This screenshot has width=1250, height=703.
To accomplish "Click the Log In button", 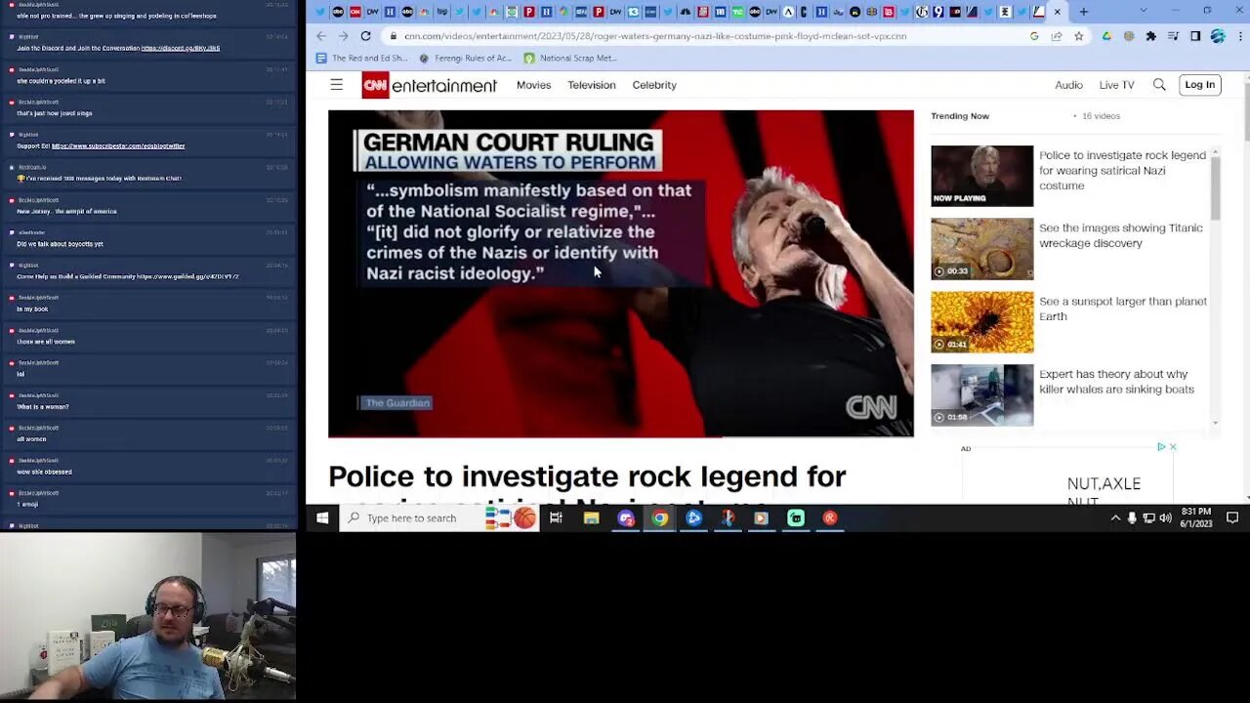I will click(1199, 85).
